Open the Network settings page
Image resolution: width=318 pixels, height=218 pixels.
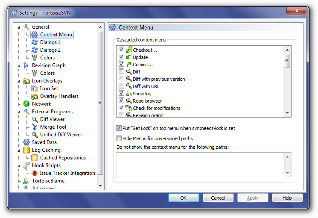coord(41,104)
